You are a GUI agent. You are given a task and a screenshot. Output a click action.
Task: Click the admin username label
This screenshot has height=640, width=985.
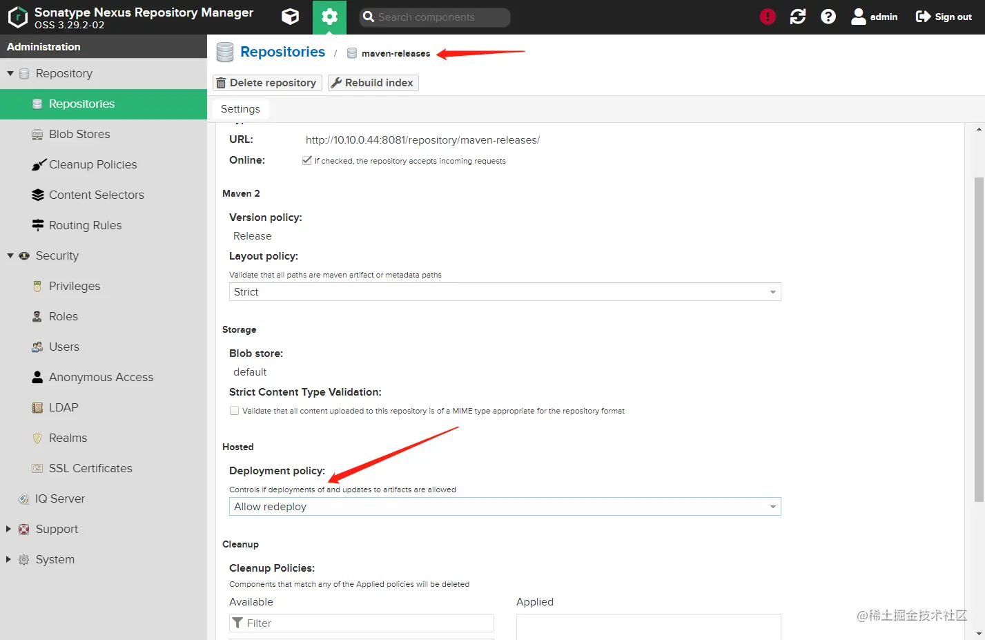coord(884,17)
